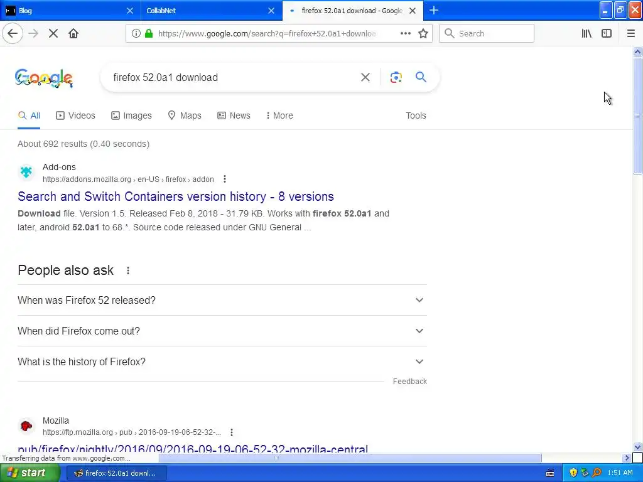Expand "When did Firefox come out?"
The width and height of the screenshot is (643, 482).
tap(222, 331)
